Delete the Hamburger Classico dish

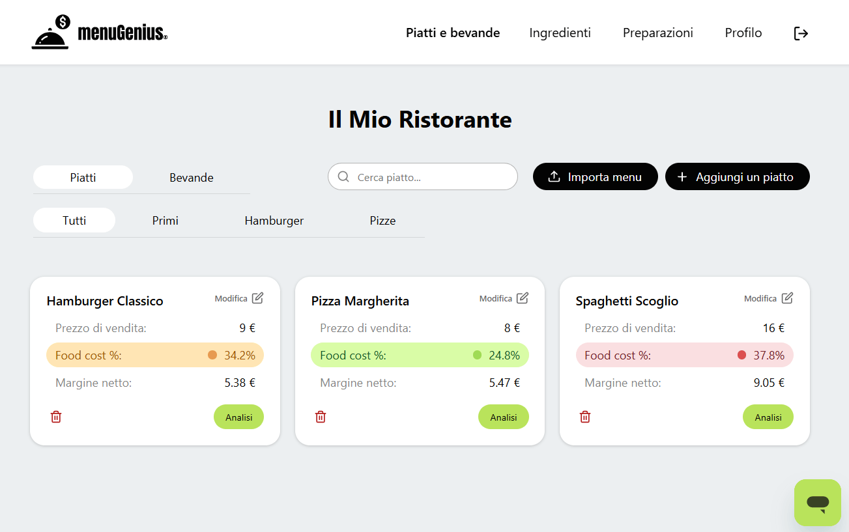coord(56,417)
